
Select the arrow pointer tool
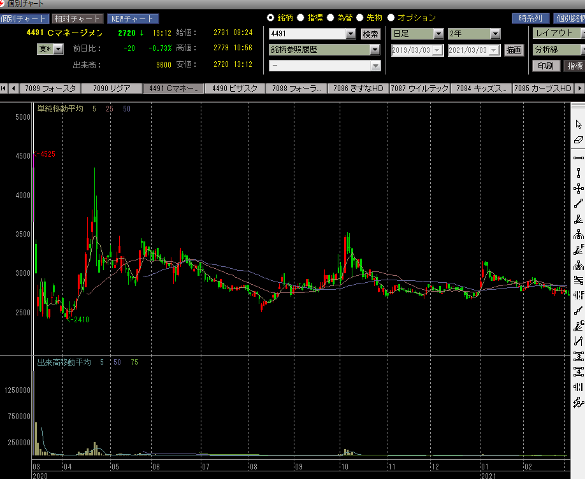tap(579, 124)
